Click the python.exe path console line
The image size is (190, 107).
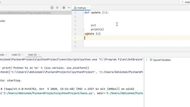point(72,59)
